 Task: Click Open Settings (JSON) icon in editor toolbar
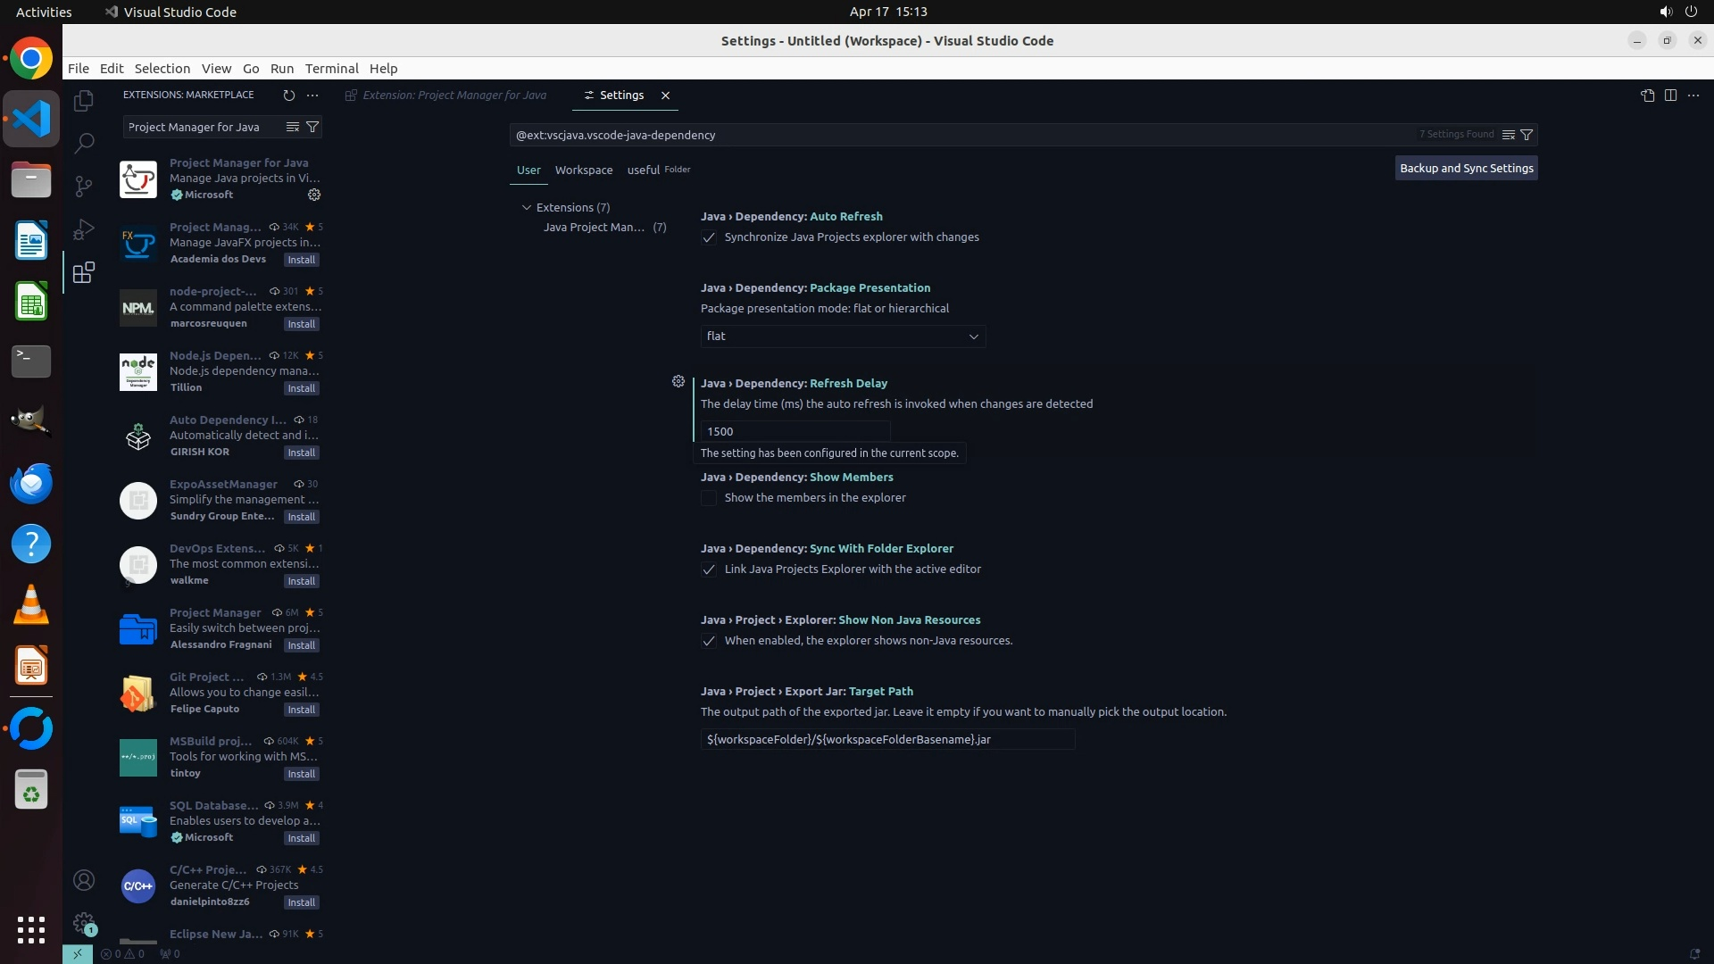click(x=1647, y=96)
